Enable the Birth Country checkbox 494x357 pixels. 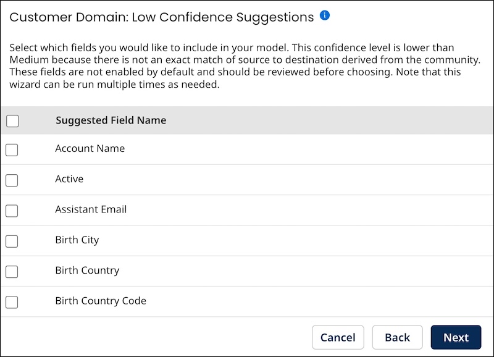[x=11, y=271]
